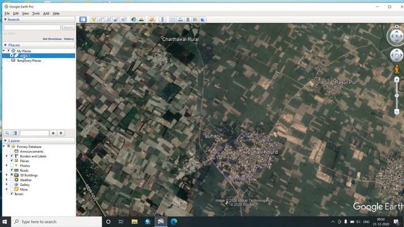
Task: Enable the Weather layer checkbox
Action: point(12,180)
